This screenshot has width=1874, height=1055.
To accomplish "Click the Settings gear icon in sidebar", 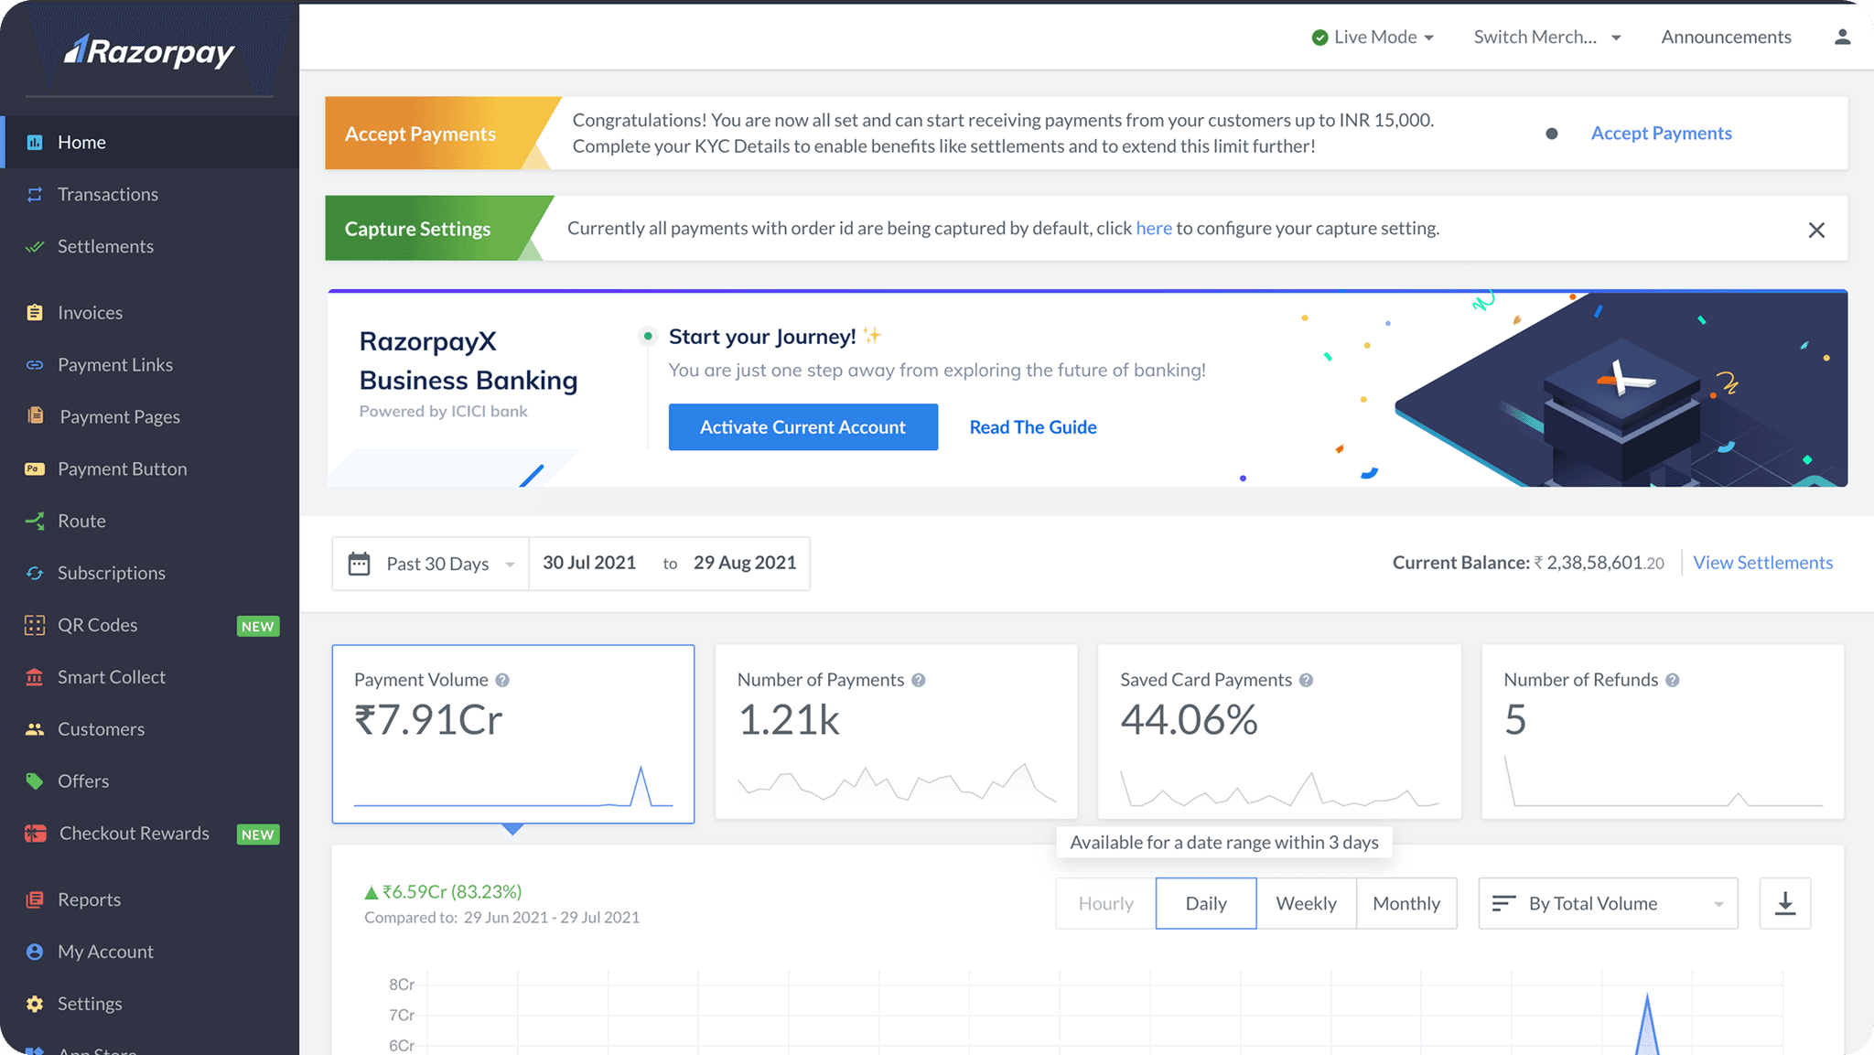I will coord(35,1004).
